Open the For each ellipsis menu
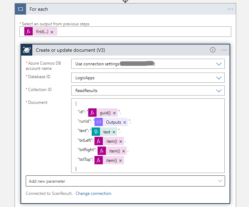 230,9
